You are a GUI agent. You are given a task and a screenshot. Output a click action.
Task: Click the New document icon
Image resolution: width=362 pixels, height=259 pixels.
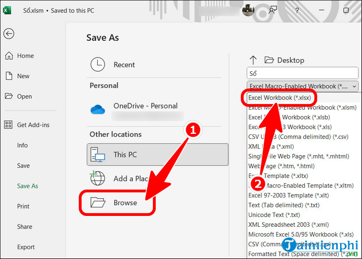[9, 76]
